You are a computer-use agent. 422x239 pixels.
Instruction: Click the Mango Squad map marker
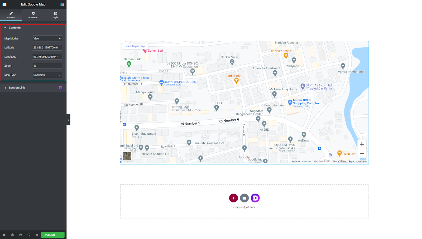tap(150, 97)
